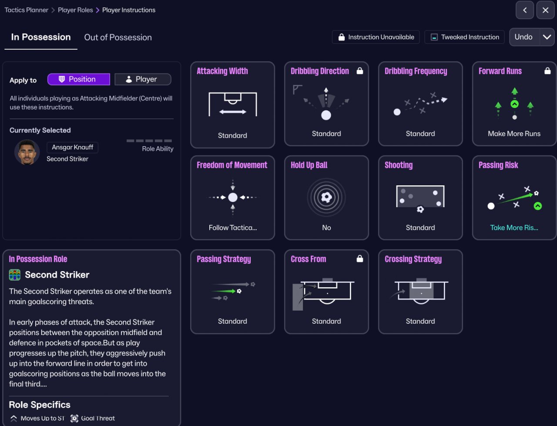Screen dimensions: 557x426
Task: Apply instructions to Player
Action: click(x=143, y=79)
